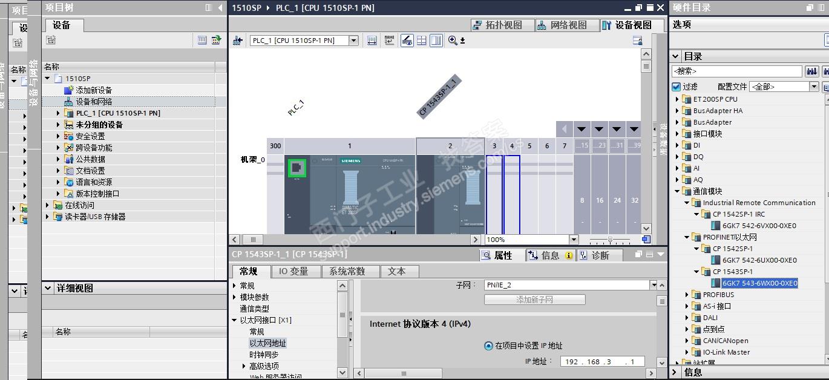This screenshot has height=380, width=829.
Task: Open the 子网 PN/IE_2 dropdown
Action: pos(653,285)
